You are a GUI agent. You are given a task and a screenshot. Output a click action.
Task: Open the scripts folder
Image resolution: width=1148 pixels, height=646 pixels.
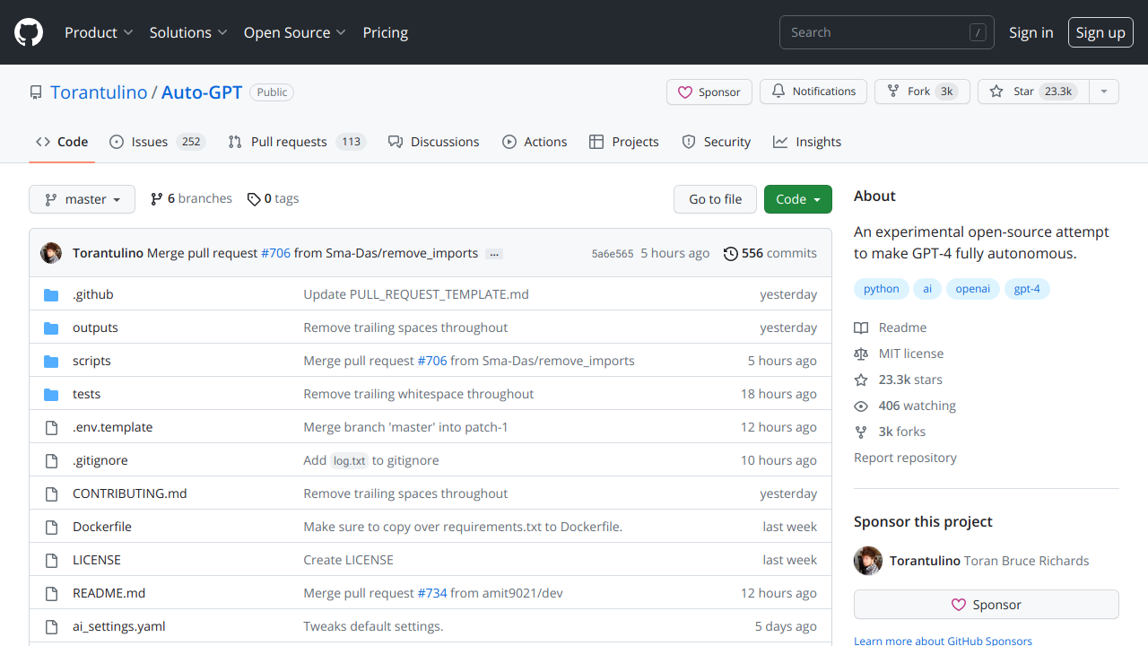[91, 361]
